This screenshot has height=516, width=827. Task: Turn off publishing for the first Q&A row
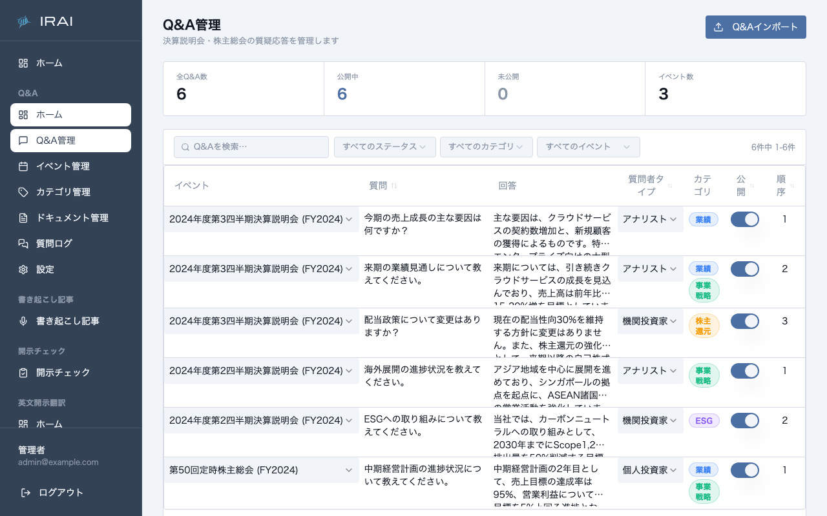click(x=745, y=219)
